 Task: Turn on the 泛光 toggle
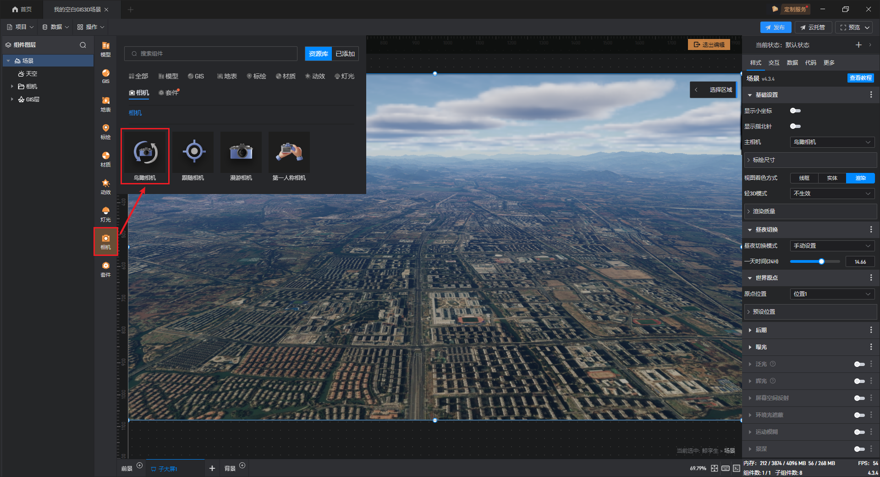[859, 364]
